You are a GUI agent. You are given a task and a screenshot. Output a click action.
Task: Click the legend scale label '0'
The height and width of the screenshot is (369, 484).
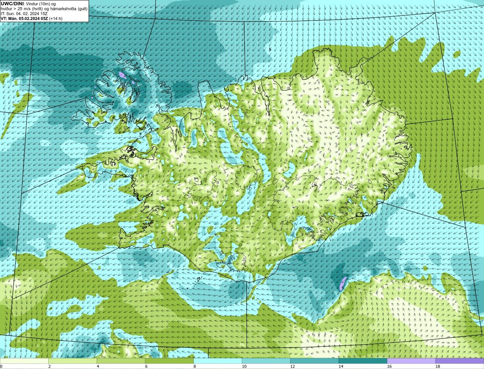(1, 366)
